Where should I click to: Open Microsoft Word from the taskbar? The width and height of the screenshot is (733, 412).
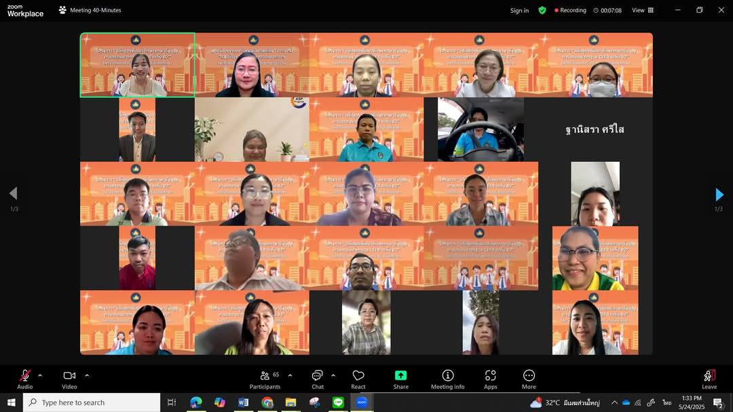click(x=243, y=403)
